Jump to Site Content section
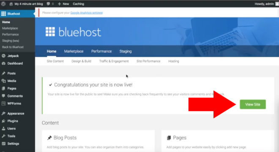Viewport: 279px width, 152px height. click(55, 61)
